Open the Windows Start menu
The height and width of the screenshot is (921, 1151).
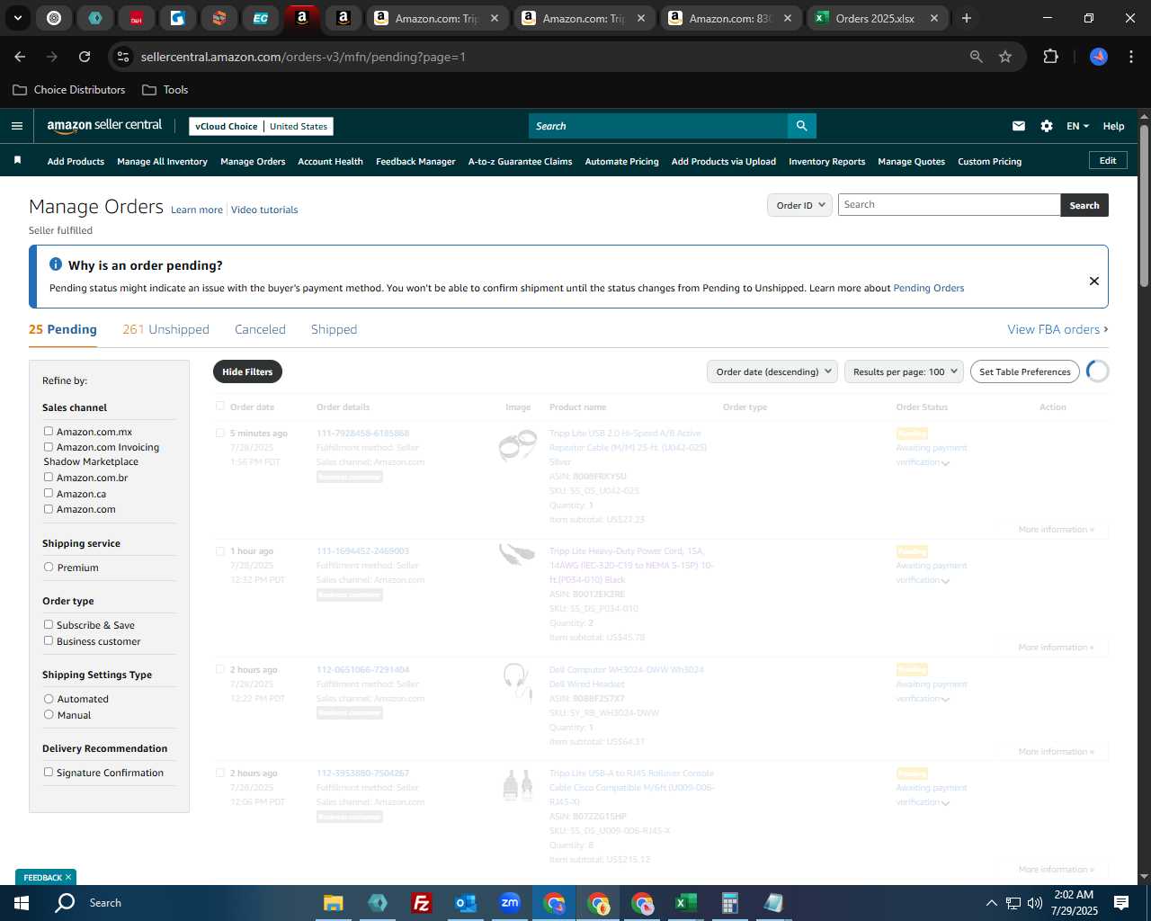point(22,903)
